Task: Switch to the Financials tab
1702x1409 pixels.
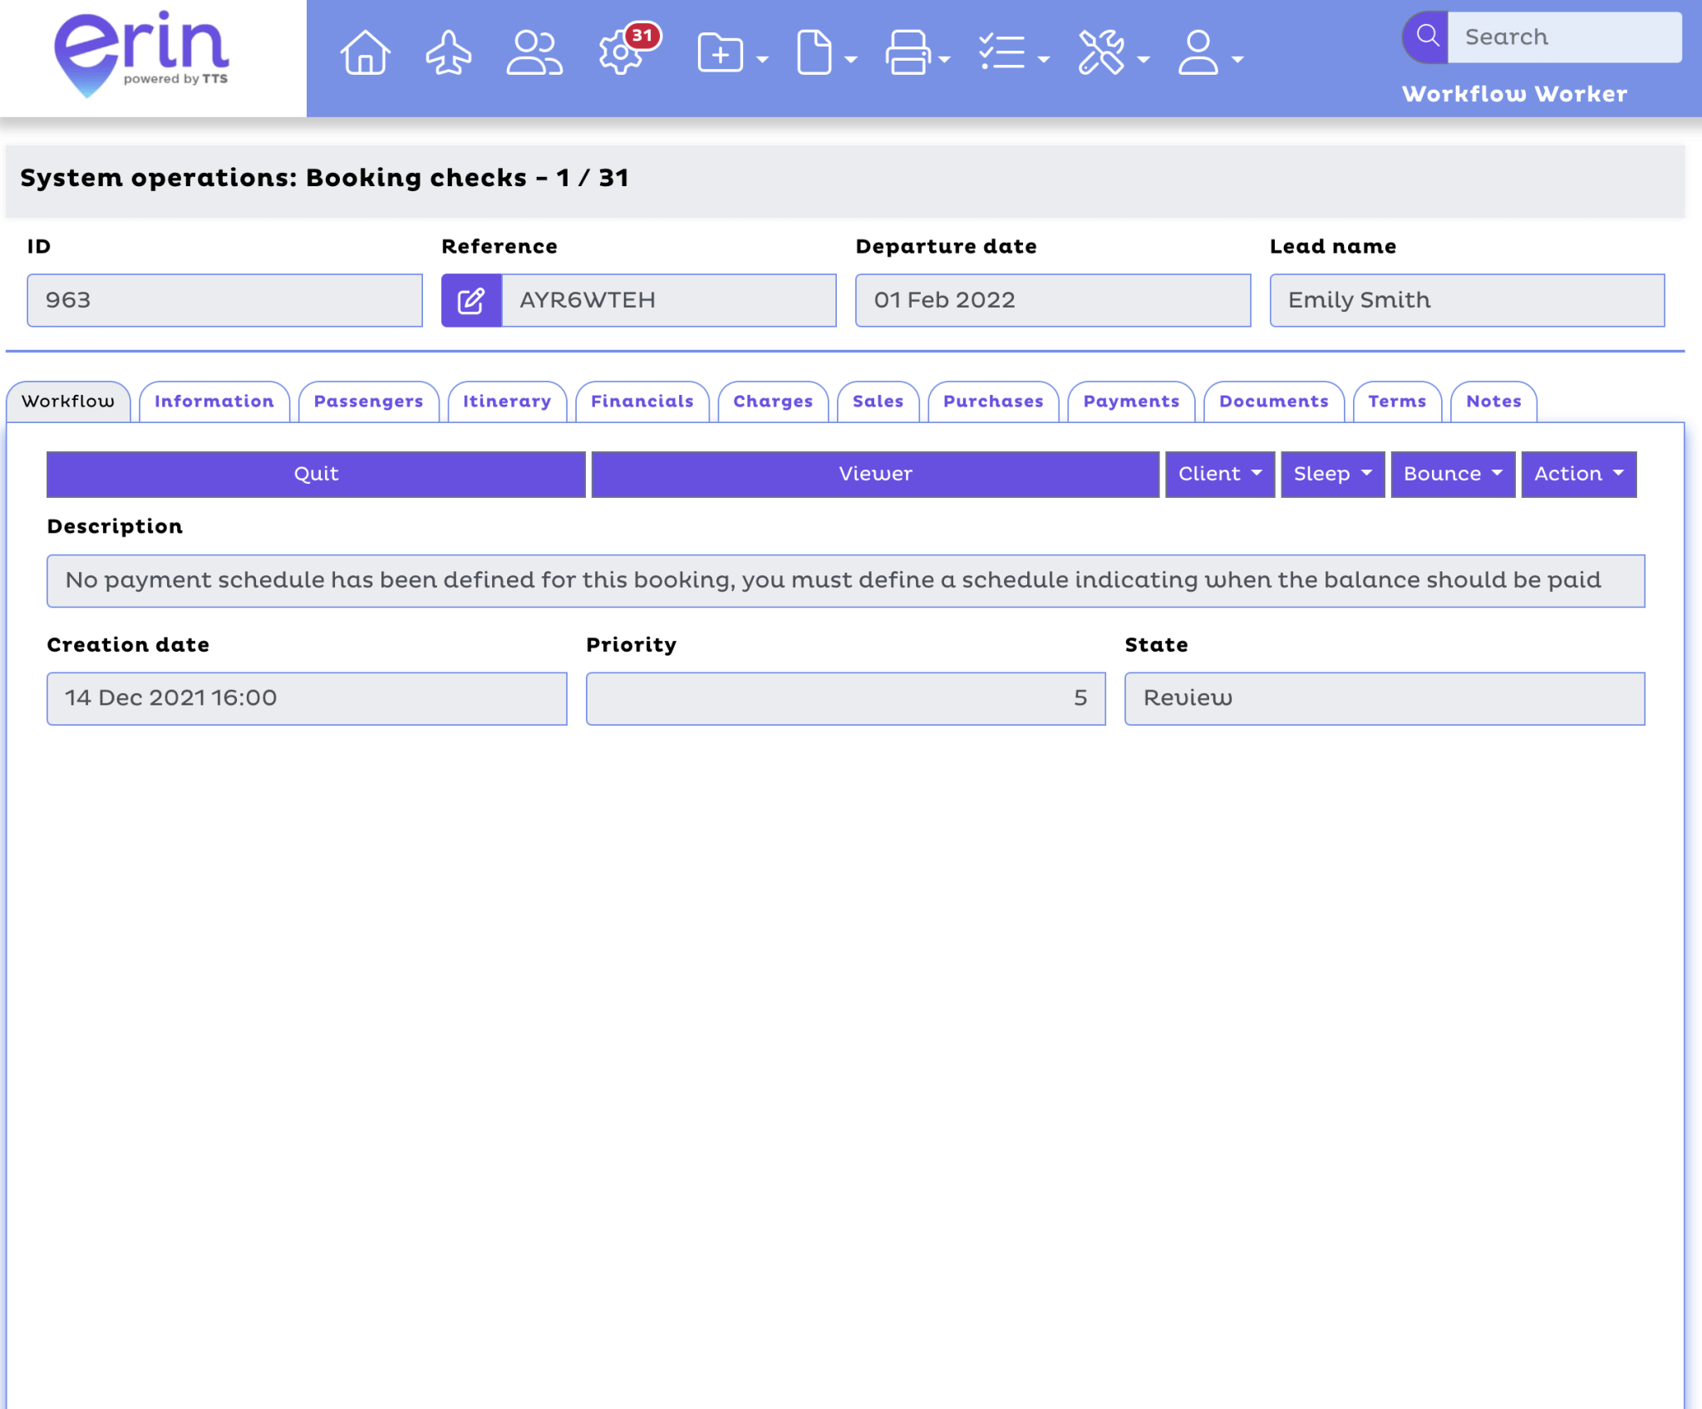Action: tap(642, 402)
